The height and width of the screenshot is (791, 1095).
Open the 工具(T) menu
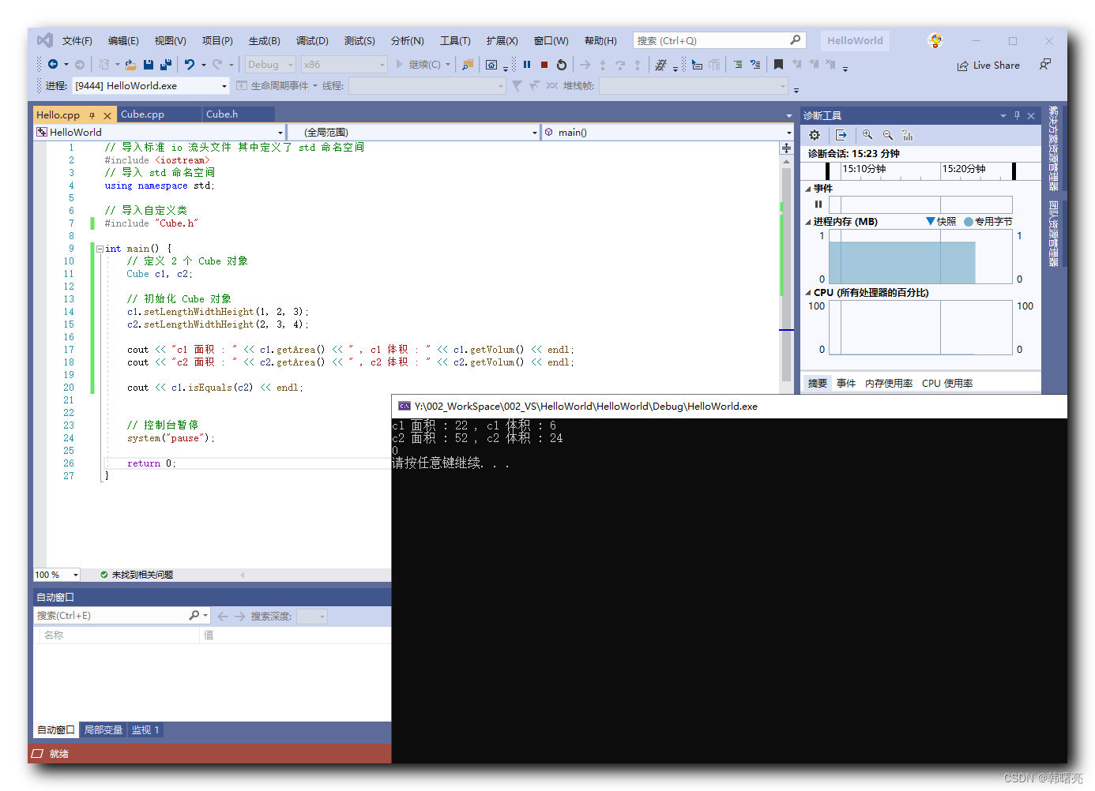pyautogui.click(x=455, y=40)
